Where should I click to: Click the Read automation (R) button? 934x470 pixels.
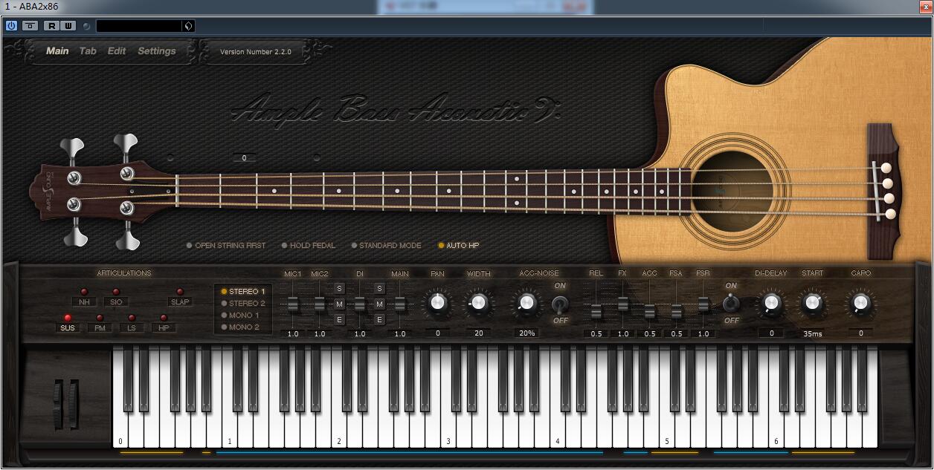(x=51, y=26)
